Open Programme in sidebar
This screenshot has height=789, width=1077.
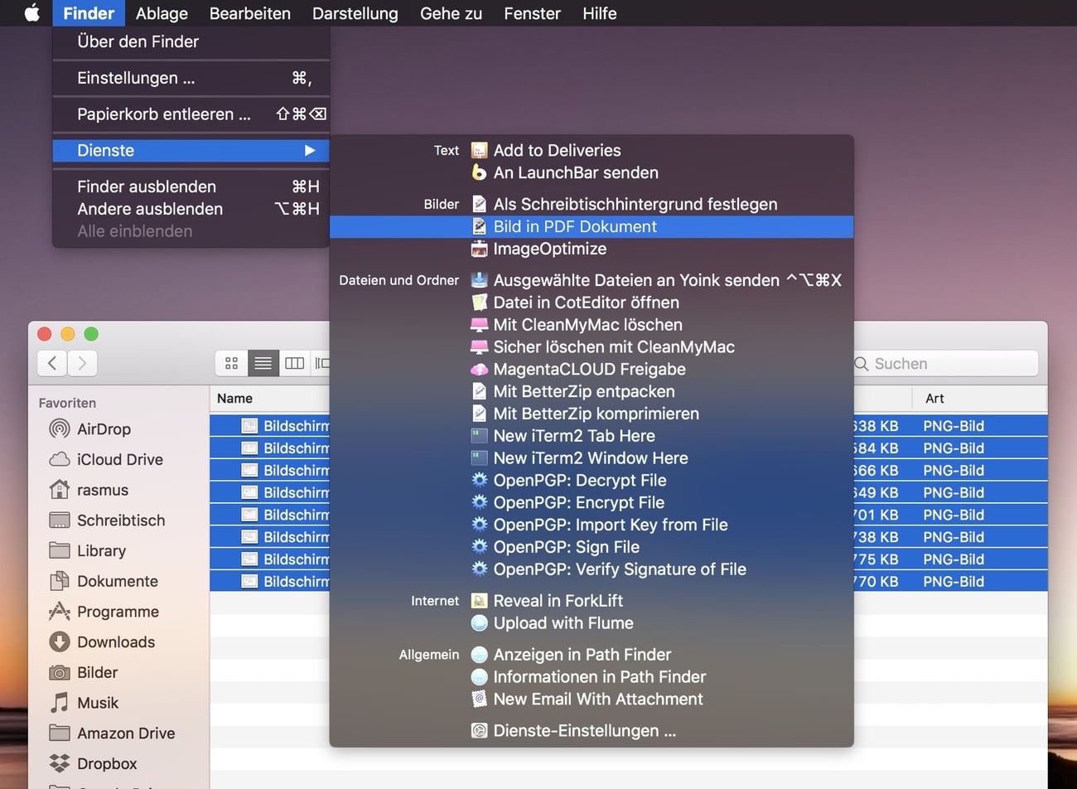point(118,612)
